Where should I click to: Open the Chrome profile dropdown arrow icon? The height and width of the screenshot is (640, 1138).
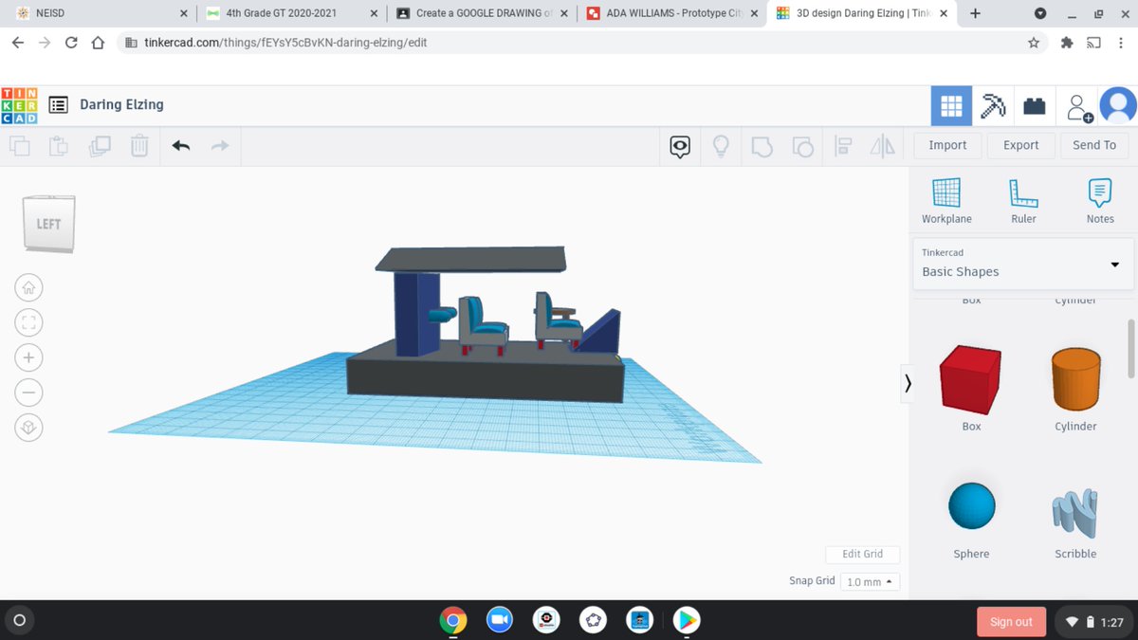tap(1040, 13)
